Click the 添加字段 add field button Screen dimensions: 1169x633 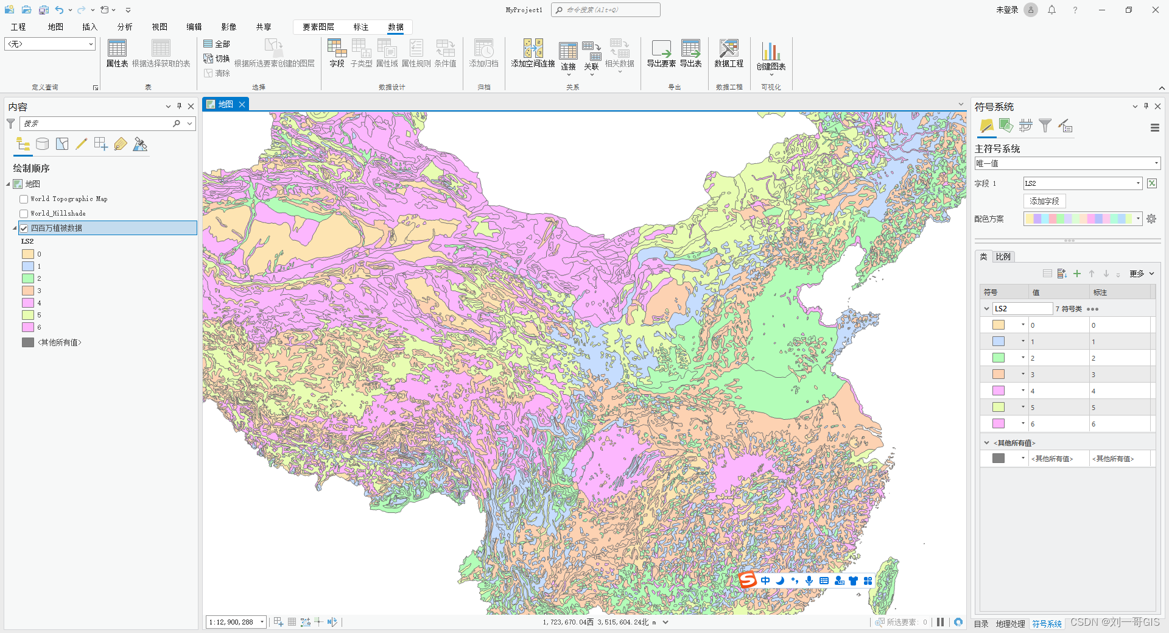pos(1044,201)
